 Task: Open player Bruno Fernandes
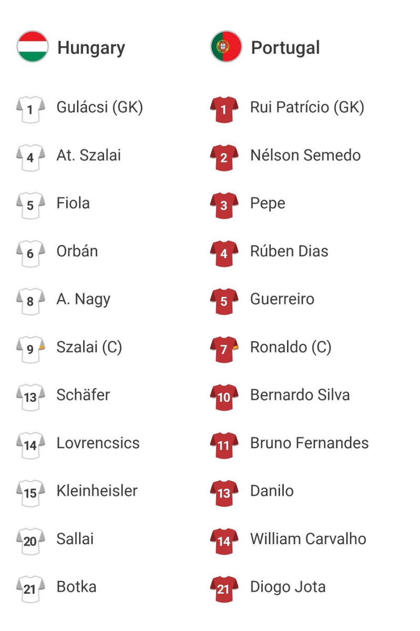tap(309, 443)
